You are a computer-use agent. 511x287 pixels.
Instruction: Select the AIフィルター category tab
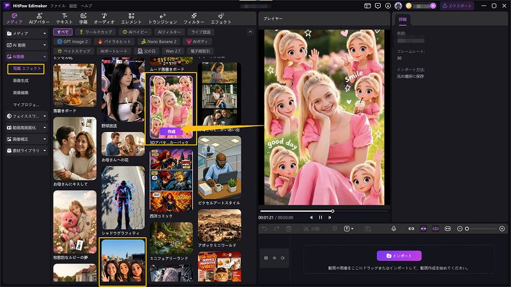[169, 32]
